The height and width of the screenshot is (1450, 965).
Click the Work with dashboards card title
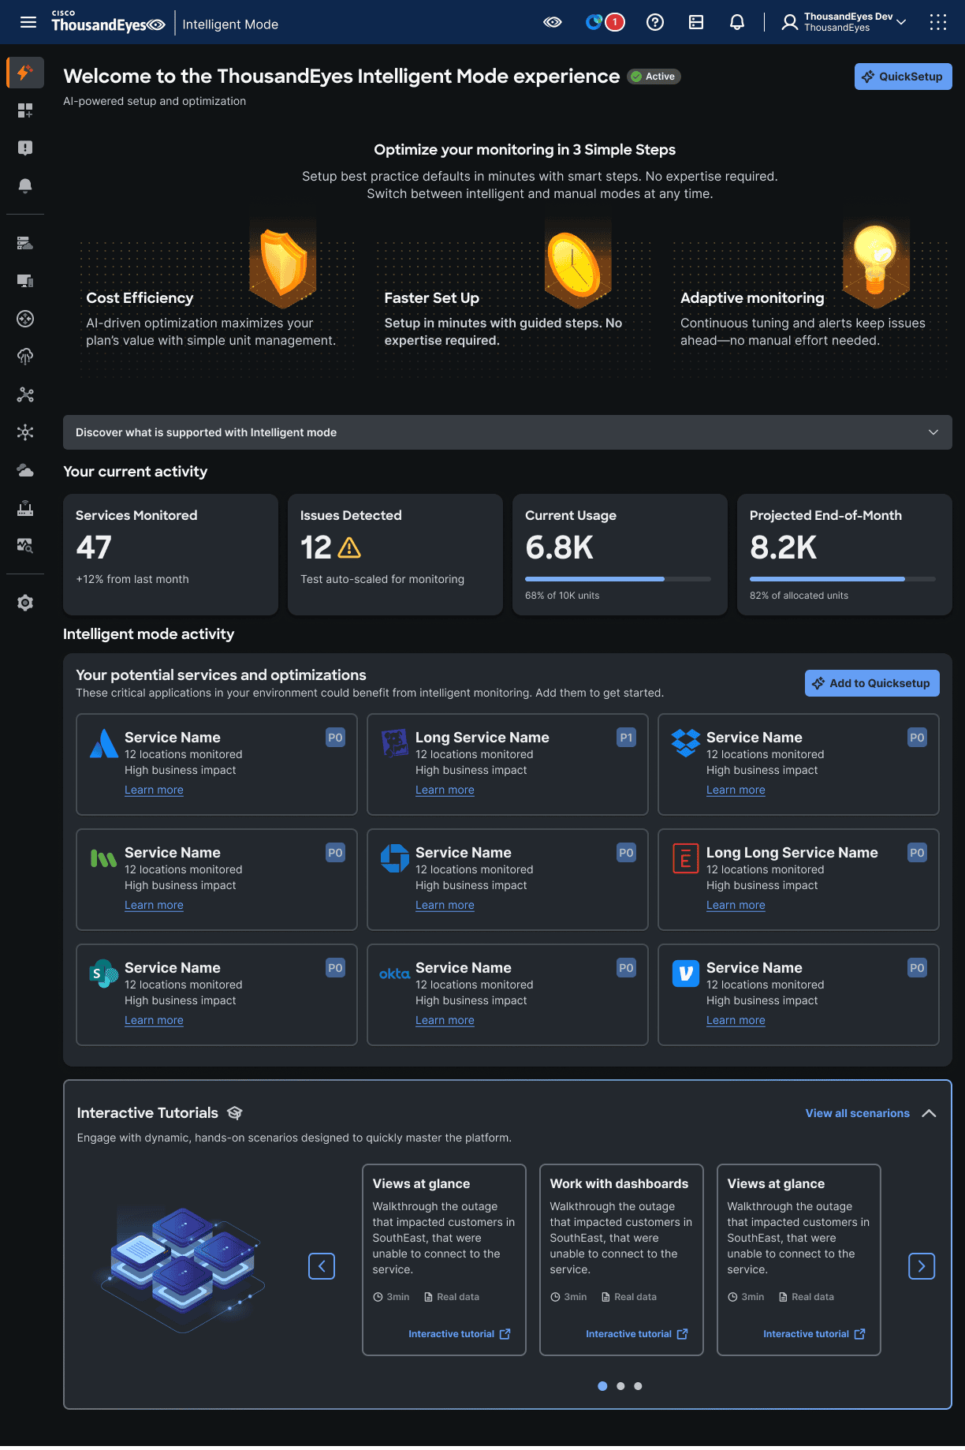(x=619, y=1183)
